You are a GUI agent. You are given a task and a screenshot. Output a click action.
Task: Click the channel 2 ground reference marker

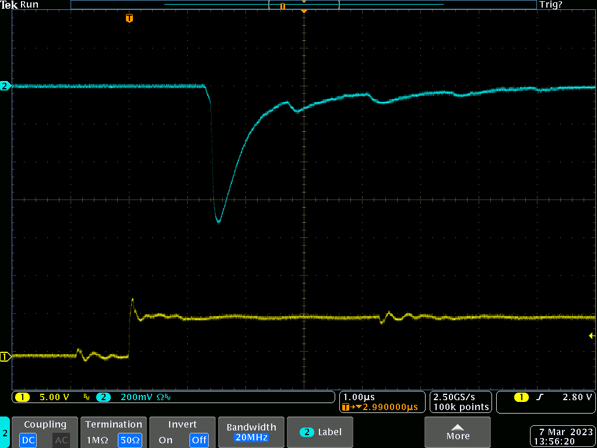pos(5,86)
